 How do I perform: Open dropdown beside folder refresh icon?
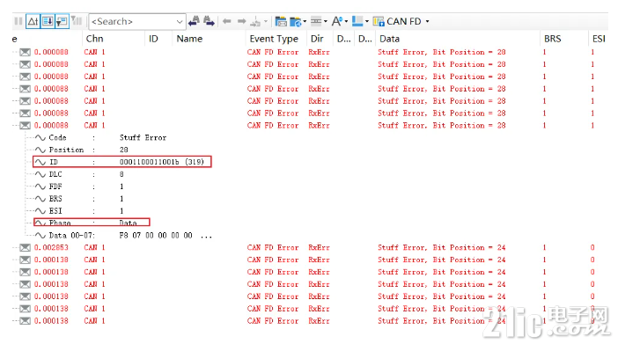tap(305, 21)
